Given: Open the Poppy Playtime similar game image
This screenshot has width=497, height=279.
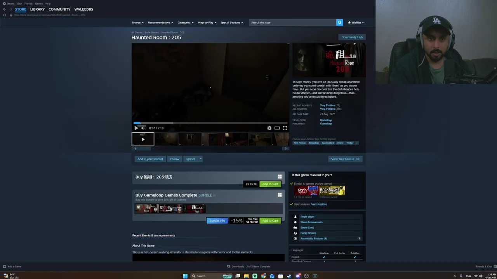Looking at the screenshot, I should click(x=306, y=191).
